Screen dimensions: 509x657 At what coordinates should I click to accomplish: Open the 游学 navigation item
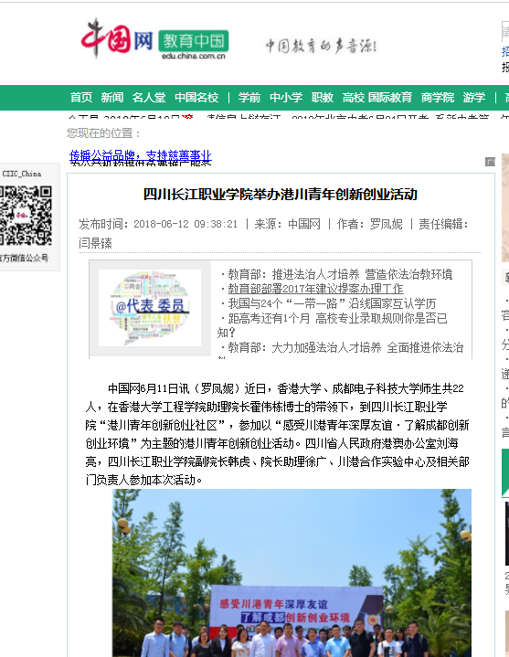pos(473,98)
